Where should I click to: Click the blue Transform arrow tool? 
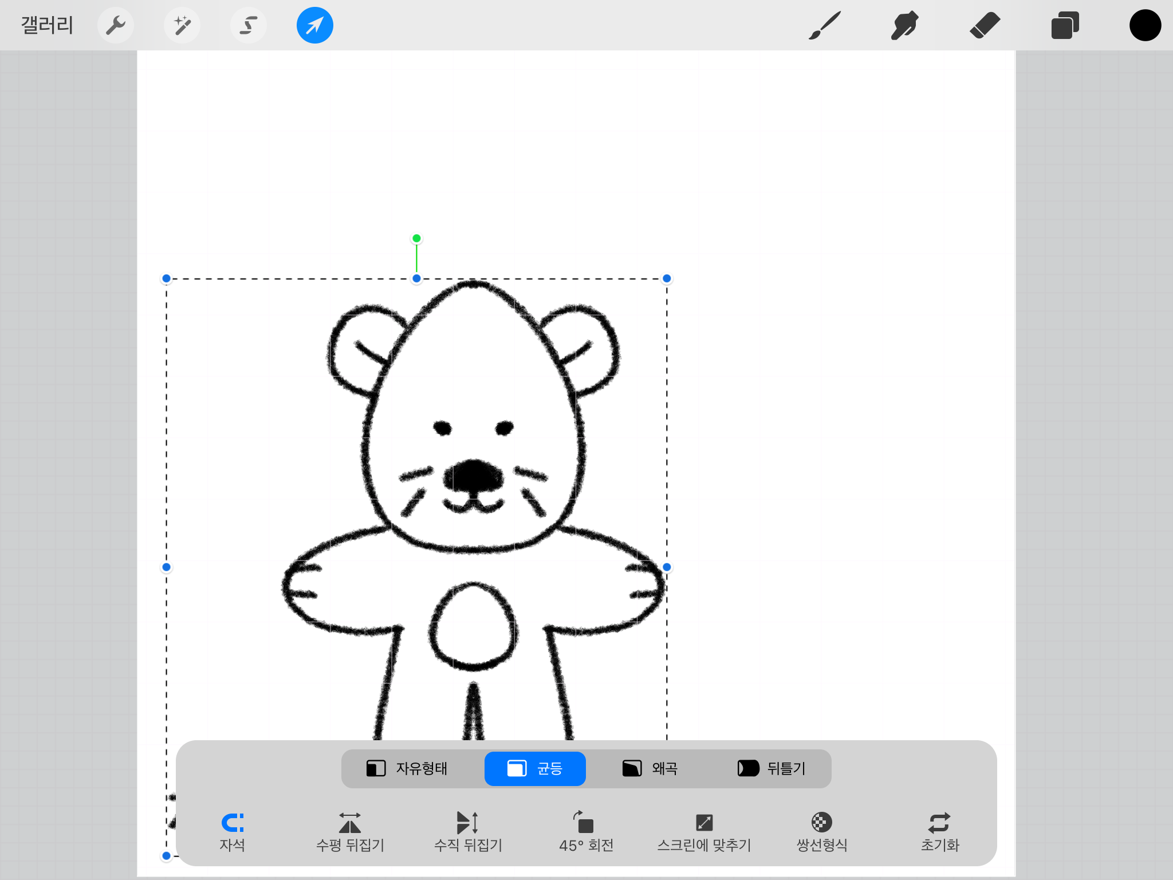[315, 25]
